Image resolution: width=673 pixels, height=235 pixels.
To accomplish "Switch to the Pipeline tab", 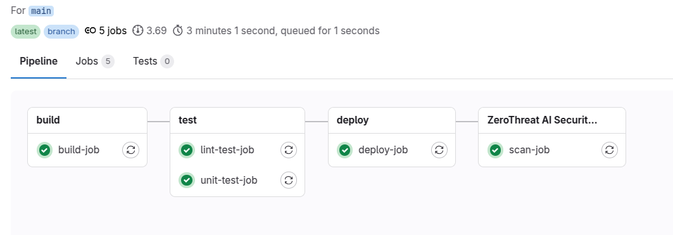I will coord(39,61).
